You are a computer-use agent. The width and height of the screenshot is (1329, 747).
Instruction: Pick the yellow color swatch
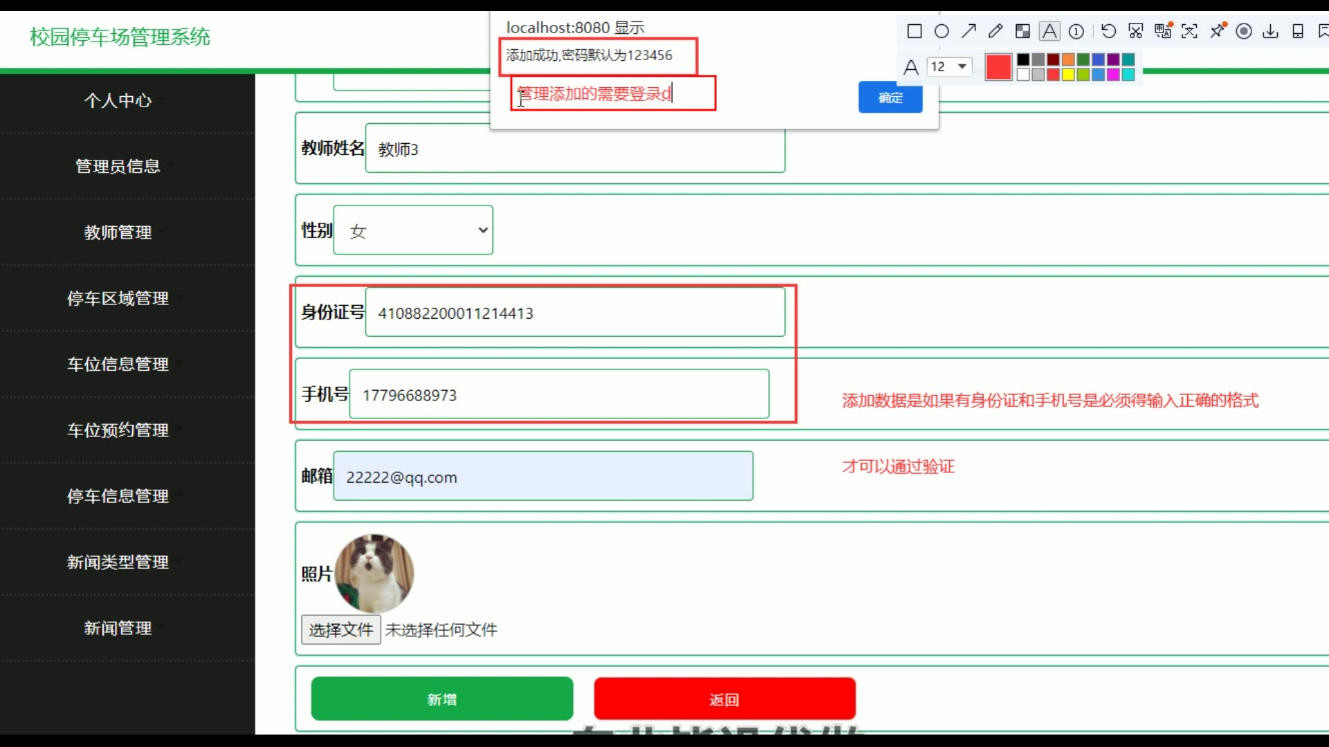pyautogui.click(x=1068, y=75)
